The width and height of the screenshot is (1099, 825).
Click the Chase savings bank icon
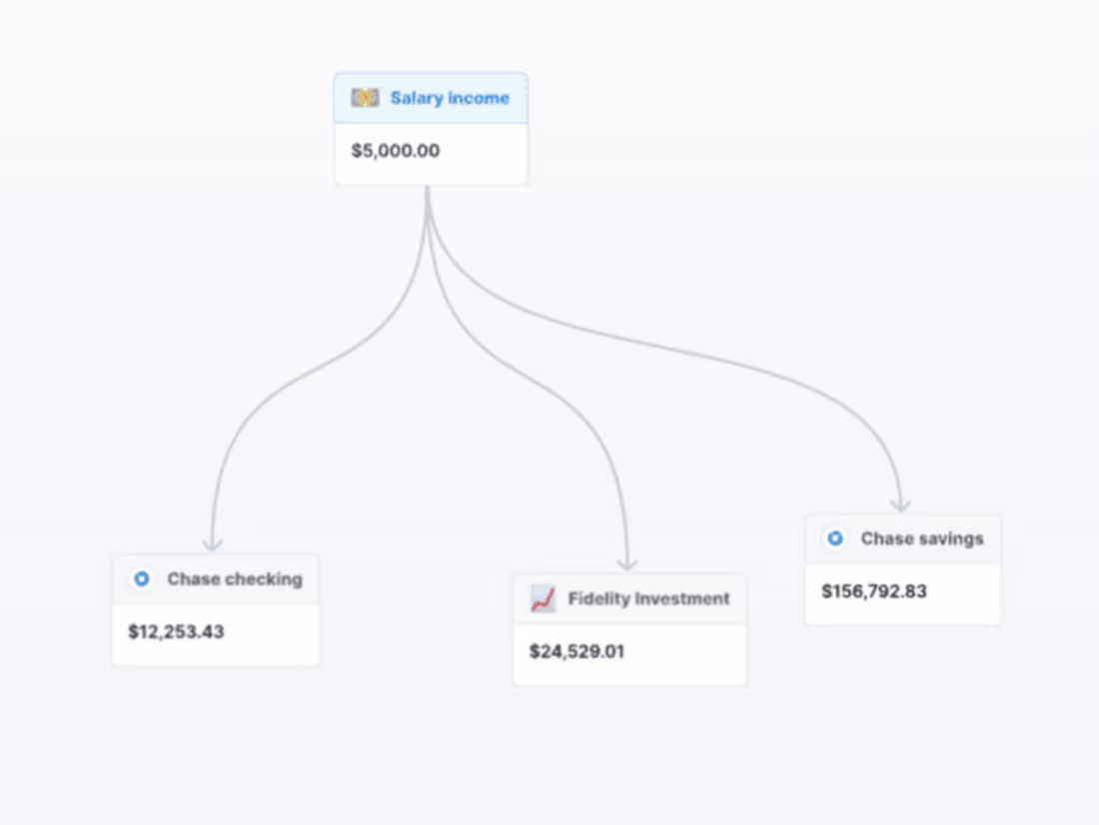834,539
